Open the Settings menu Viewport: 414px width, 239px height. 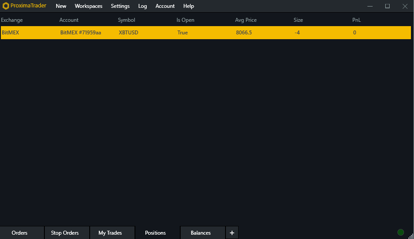coord(120,6)
